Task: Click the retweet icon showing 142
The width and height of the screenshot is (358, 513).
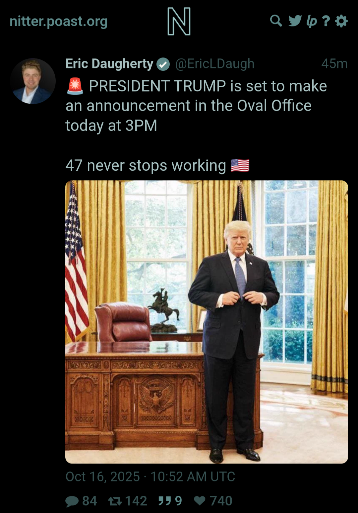Action: pos(115,501)
